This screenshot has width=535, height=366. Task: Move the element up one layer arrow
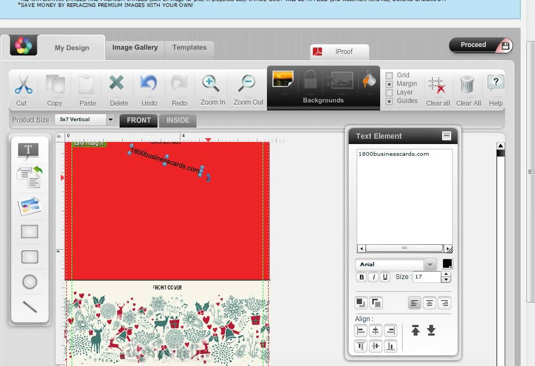415,330
